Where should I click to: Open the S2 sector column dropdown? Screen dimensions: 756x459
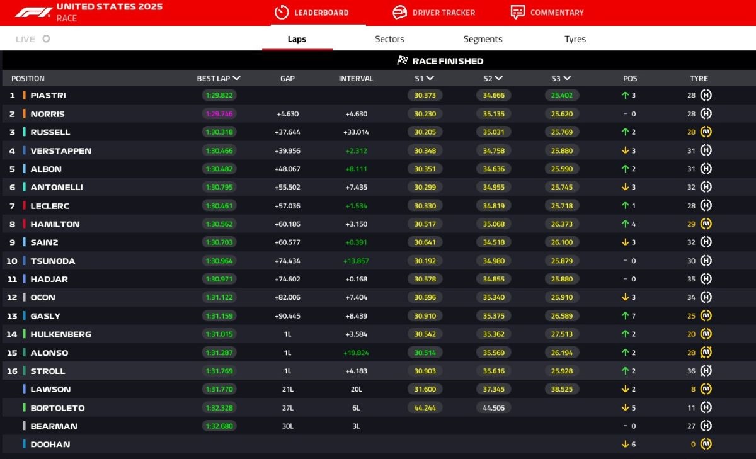pyautogui.click(x=498, y=79)
